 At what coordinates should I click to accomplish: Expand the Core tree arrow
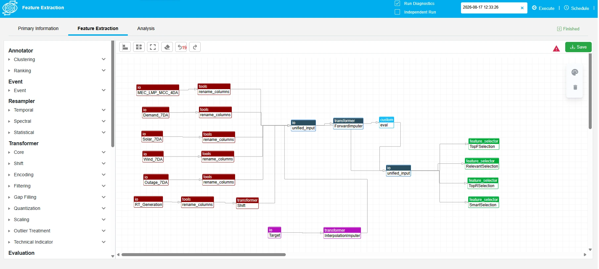(9, 152)
